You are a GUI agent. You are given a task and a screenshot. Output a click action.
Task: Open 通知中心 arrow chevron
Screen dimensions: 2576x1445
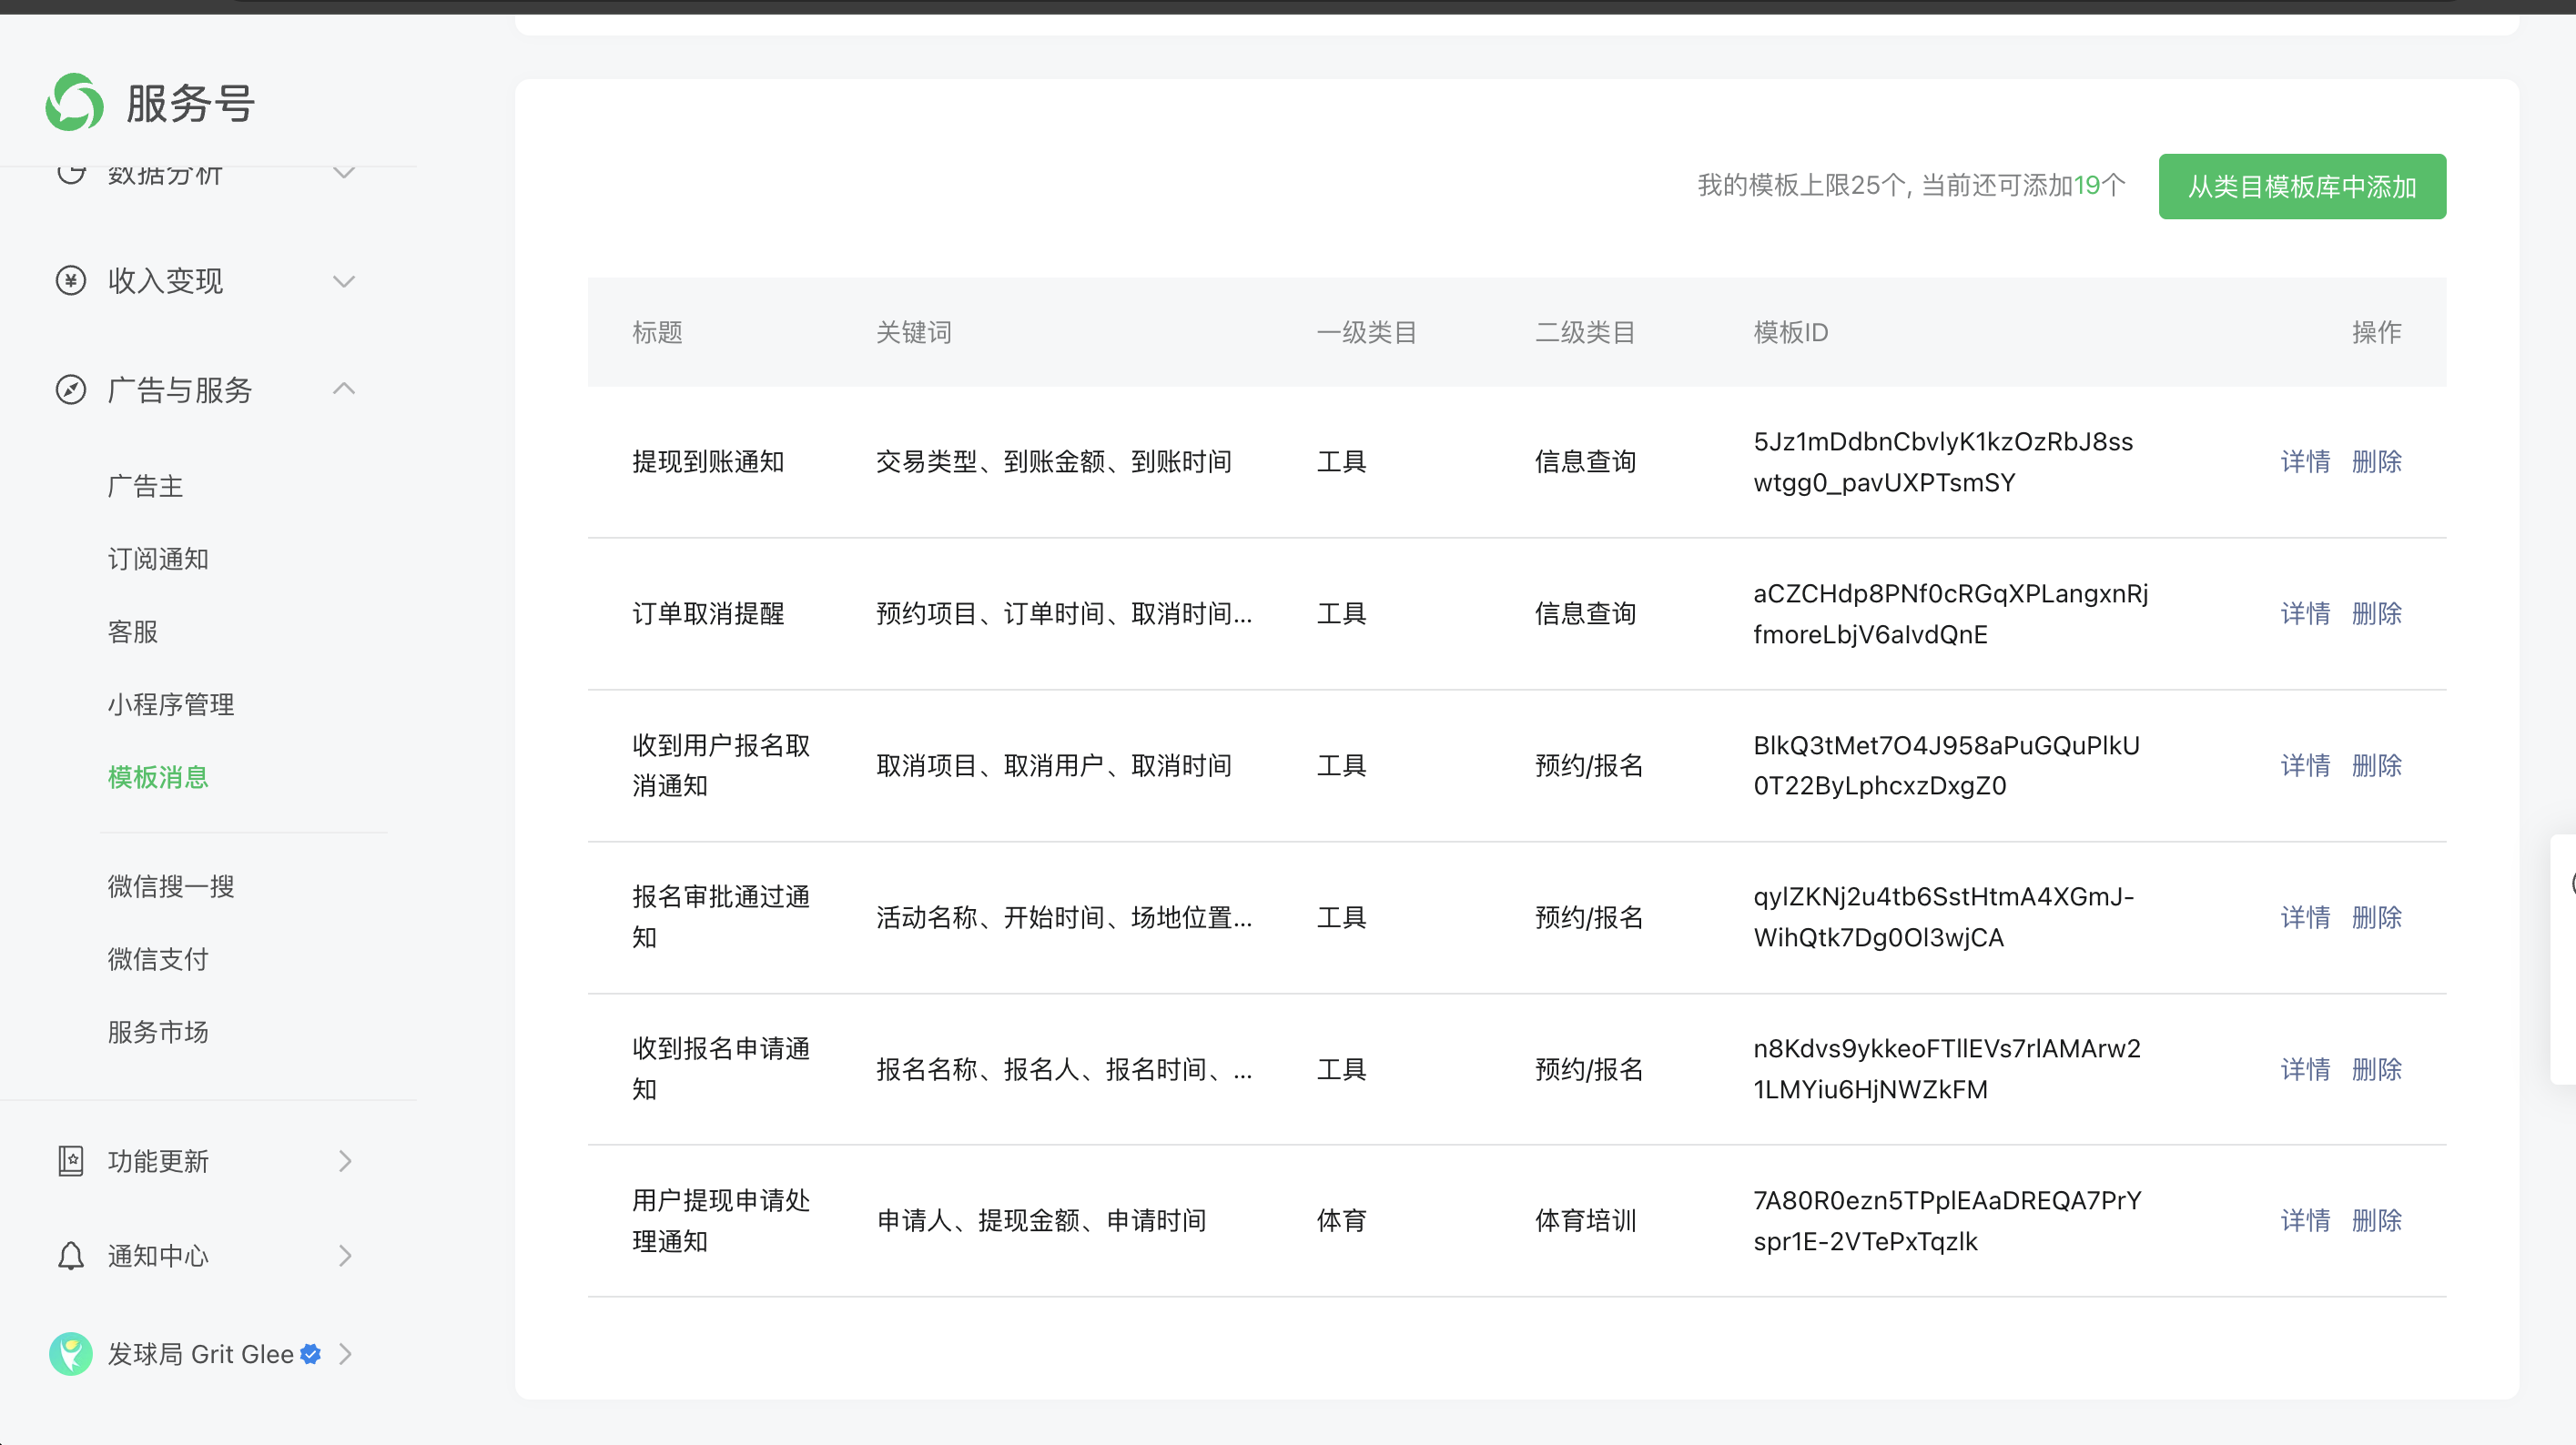click(x=345, y=1255)
